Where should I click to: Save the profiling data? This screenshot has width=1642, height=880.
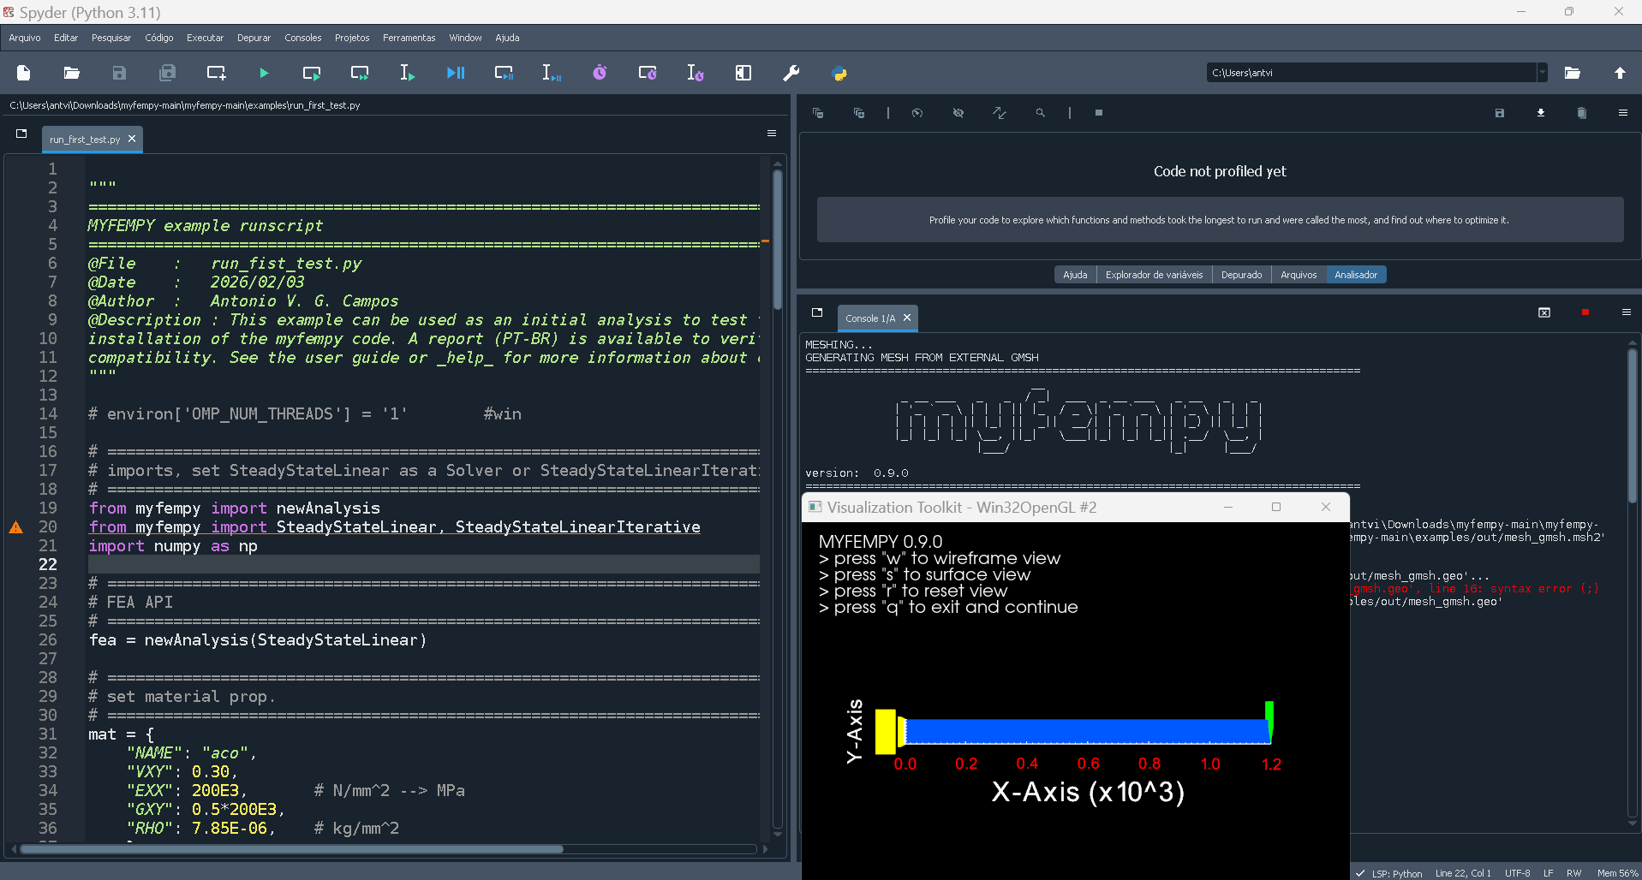[1500, 113]
